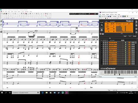The image size is (138, 103).
Task: Click the orange value box in part 06 row
Action: click(x=129, y=52)
